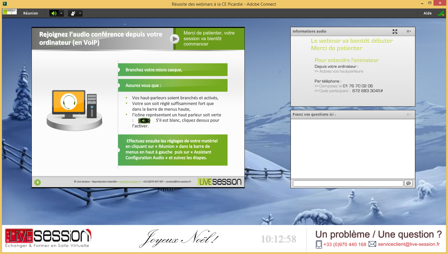
Task: Click the 'Joyeux Noël' text
Action: click(x=179, y=238)
